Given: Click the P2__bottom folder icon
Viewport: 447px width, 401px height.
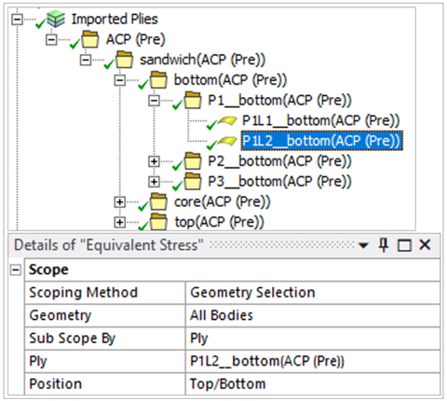Looking at the screenshot, I should [193, 161].
